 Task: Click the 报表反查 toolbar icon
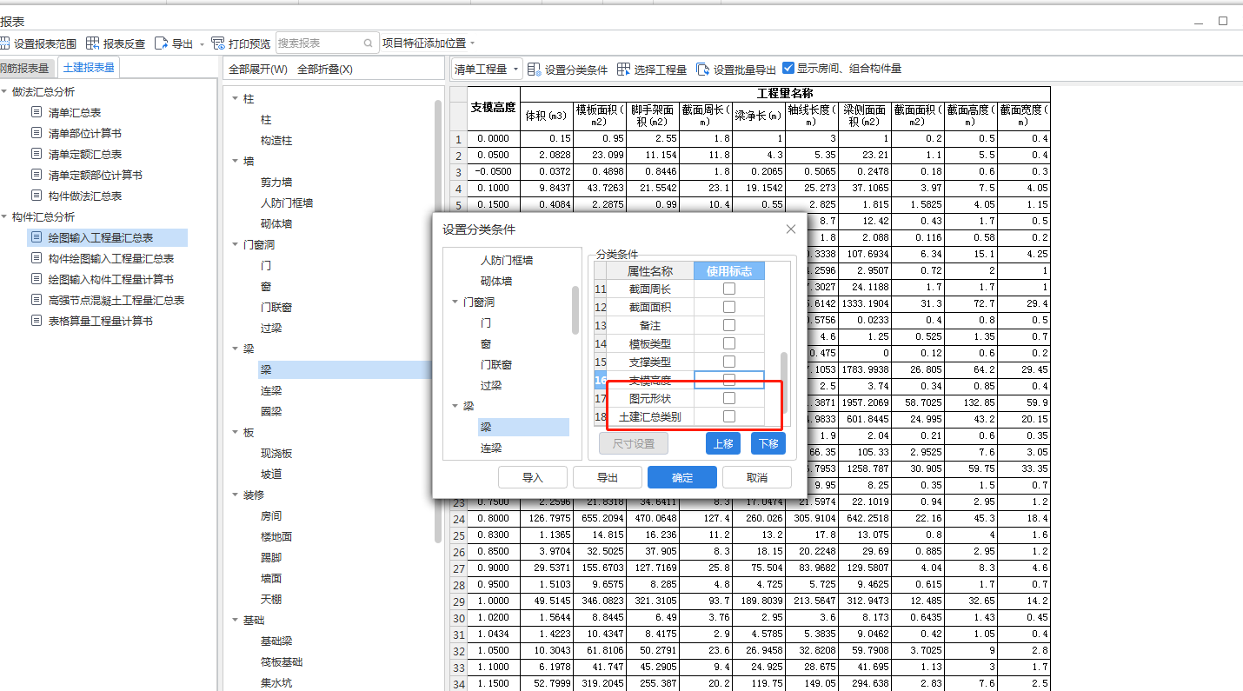[x=93, y=43]
